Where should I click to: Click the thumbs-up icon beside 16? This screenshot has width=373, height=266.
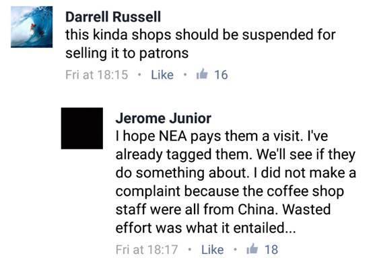pos(202,74)
